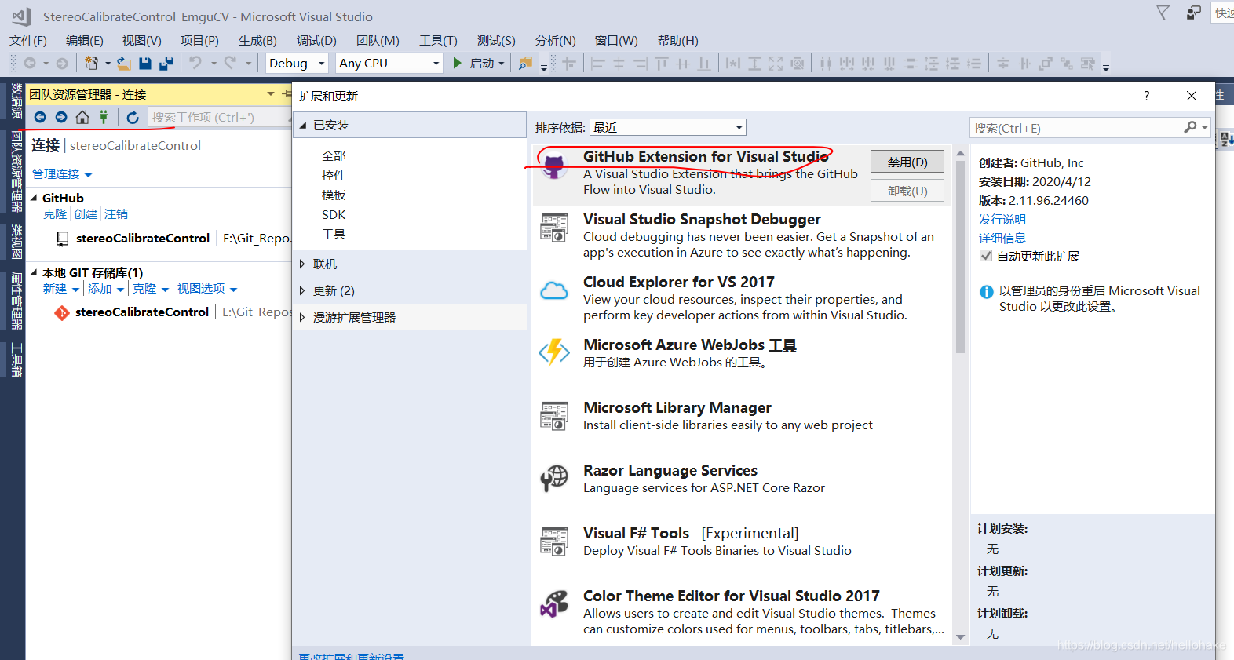The width and height of the screenshot is (1234, 660).
Task: Select the 模板 installed subcategory
Action: [334, 195]
